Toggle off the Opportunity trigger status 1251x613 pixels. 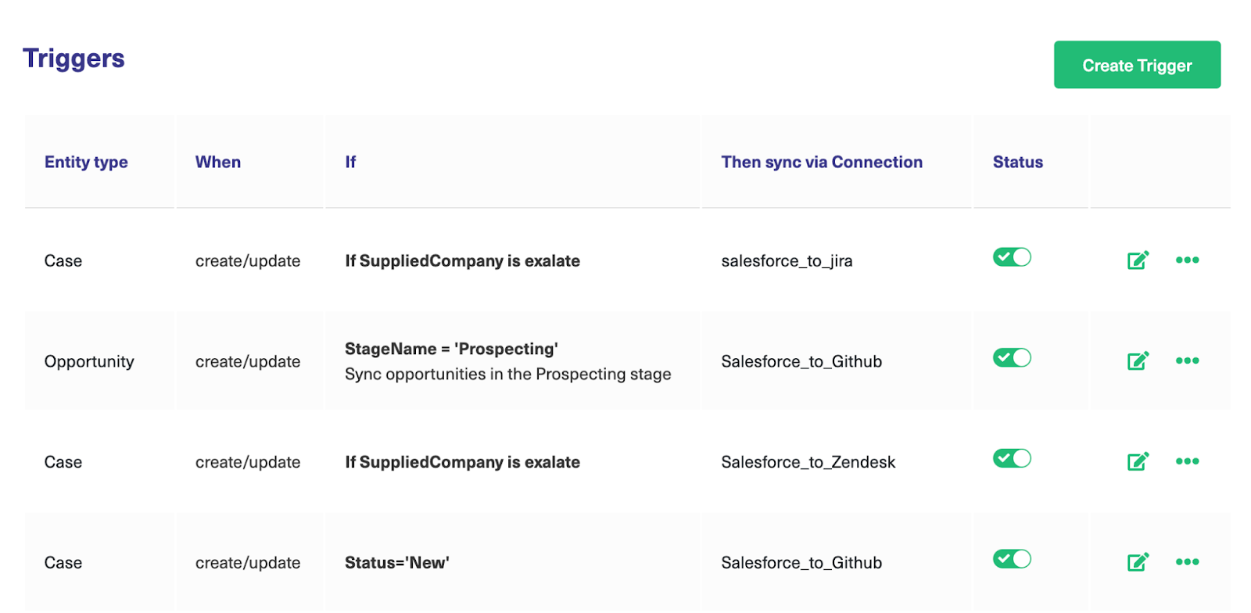pyautogui.click(x=1012, y=358)
